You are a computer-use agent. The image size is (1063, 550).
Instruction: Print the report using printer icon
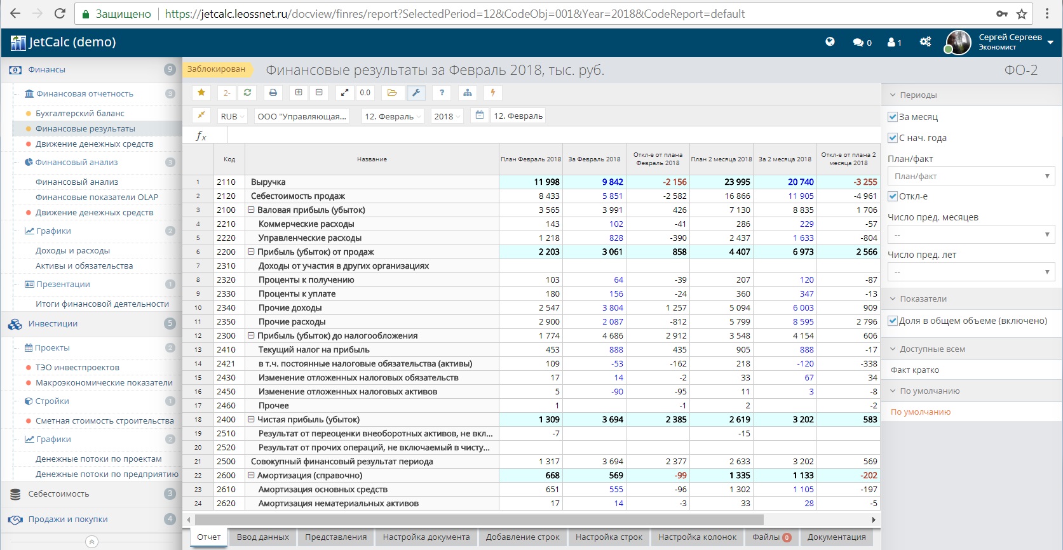click(x=273, y=93)
